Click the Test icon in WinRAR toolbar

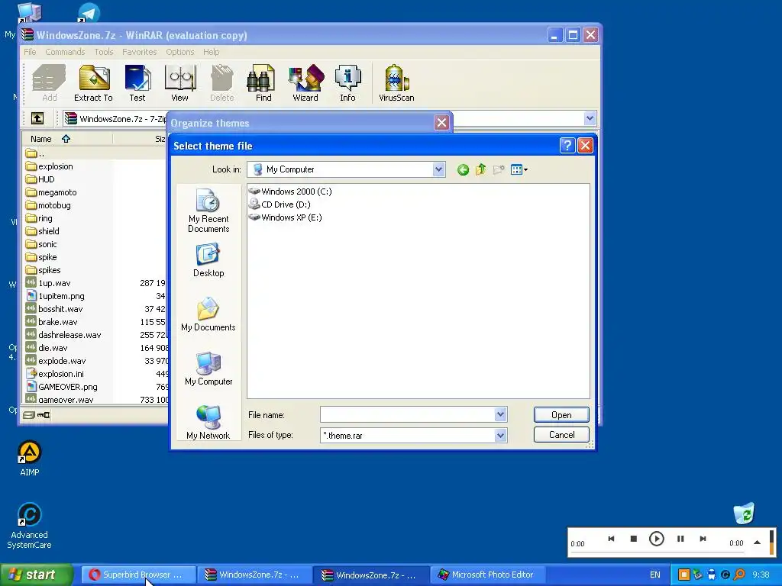[x=137, y=84]
